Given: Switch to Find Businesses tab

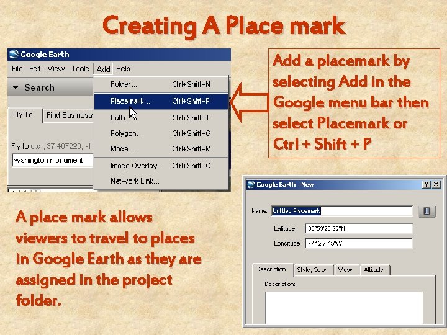Looking at the screenshot, I should click(69, 115).
